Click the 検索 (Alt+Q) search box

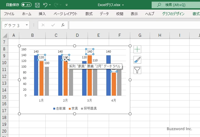176,5
